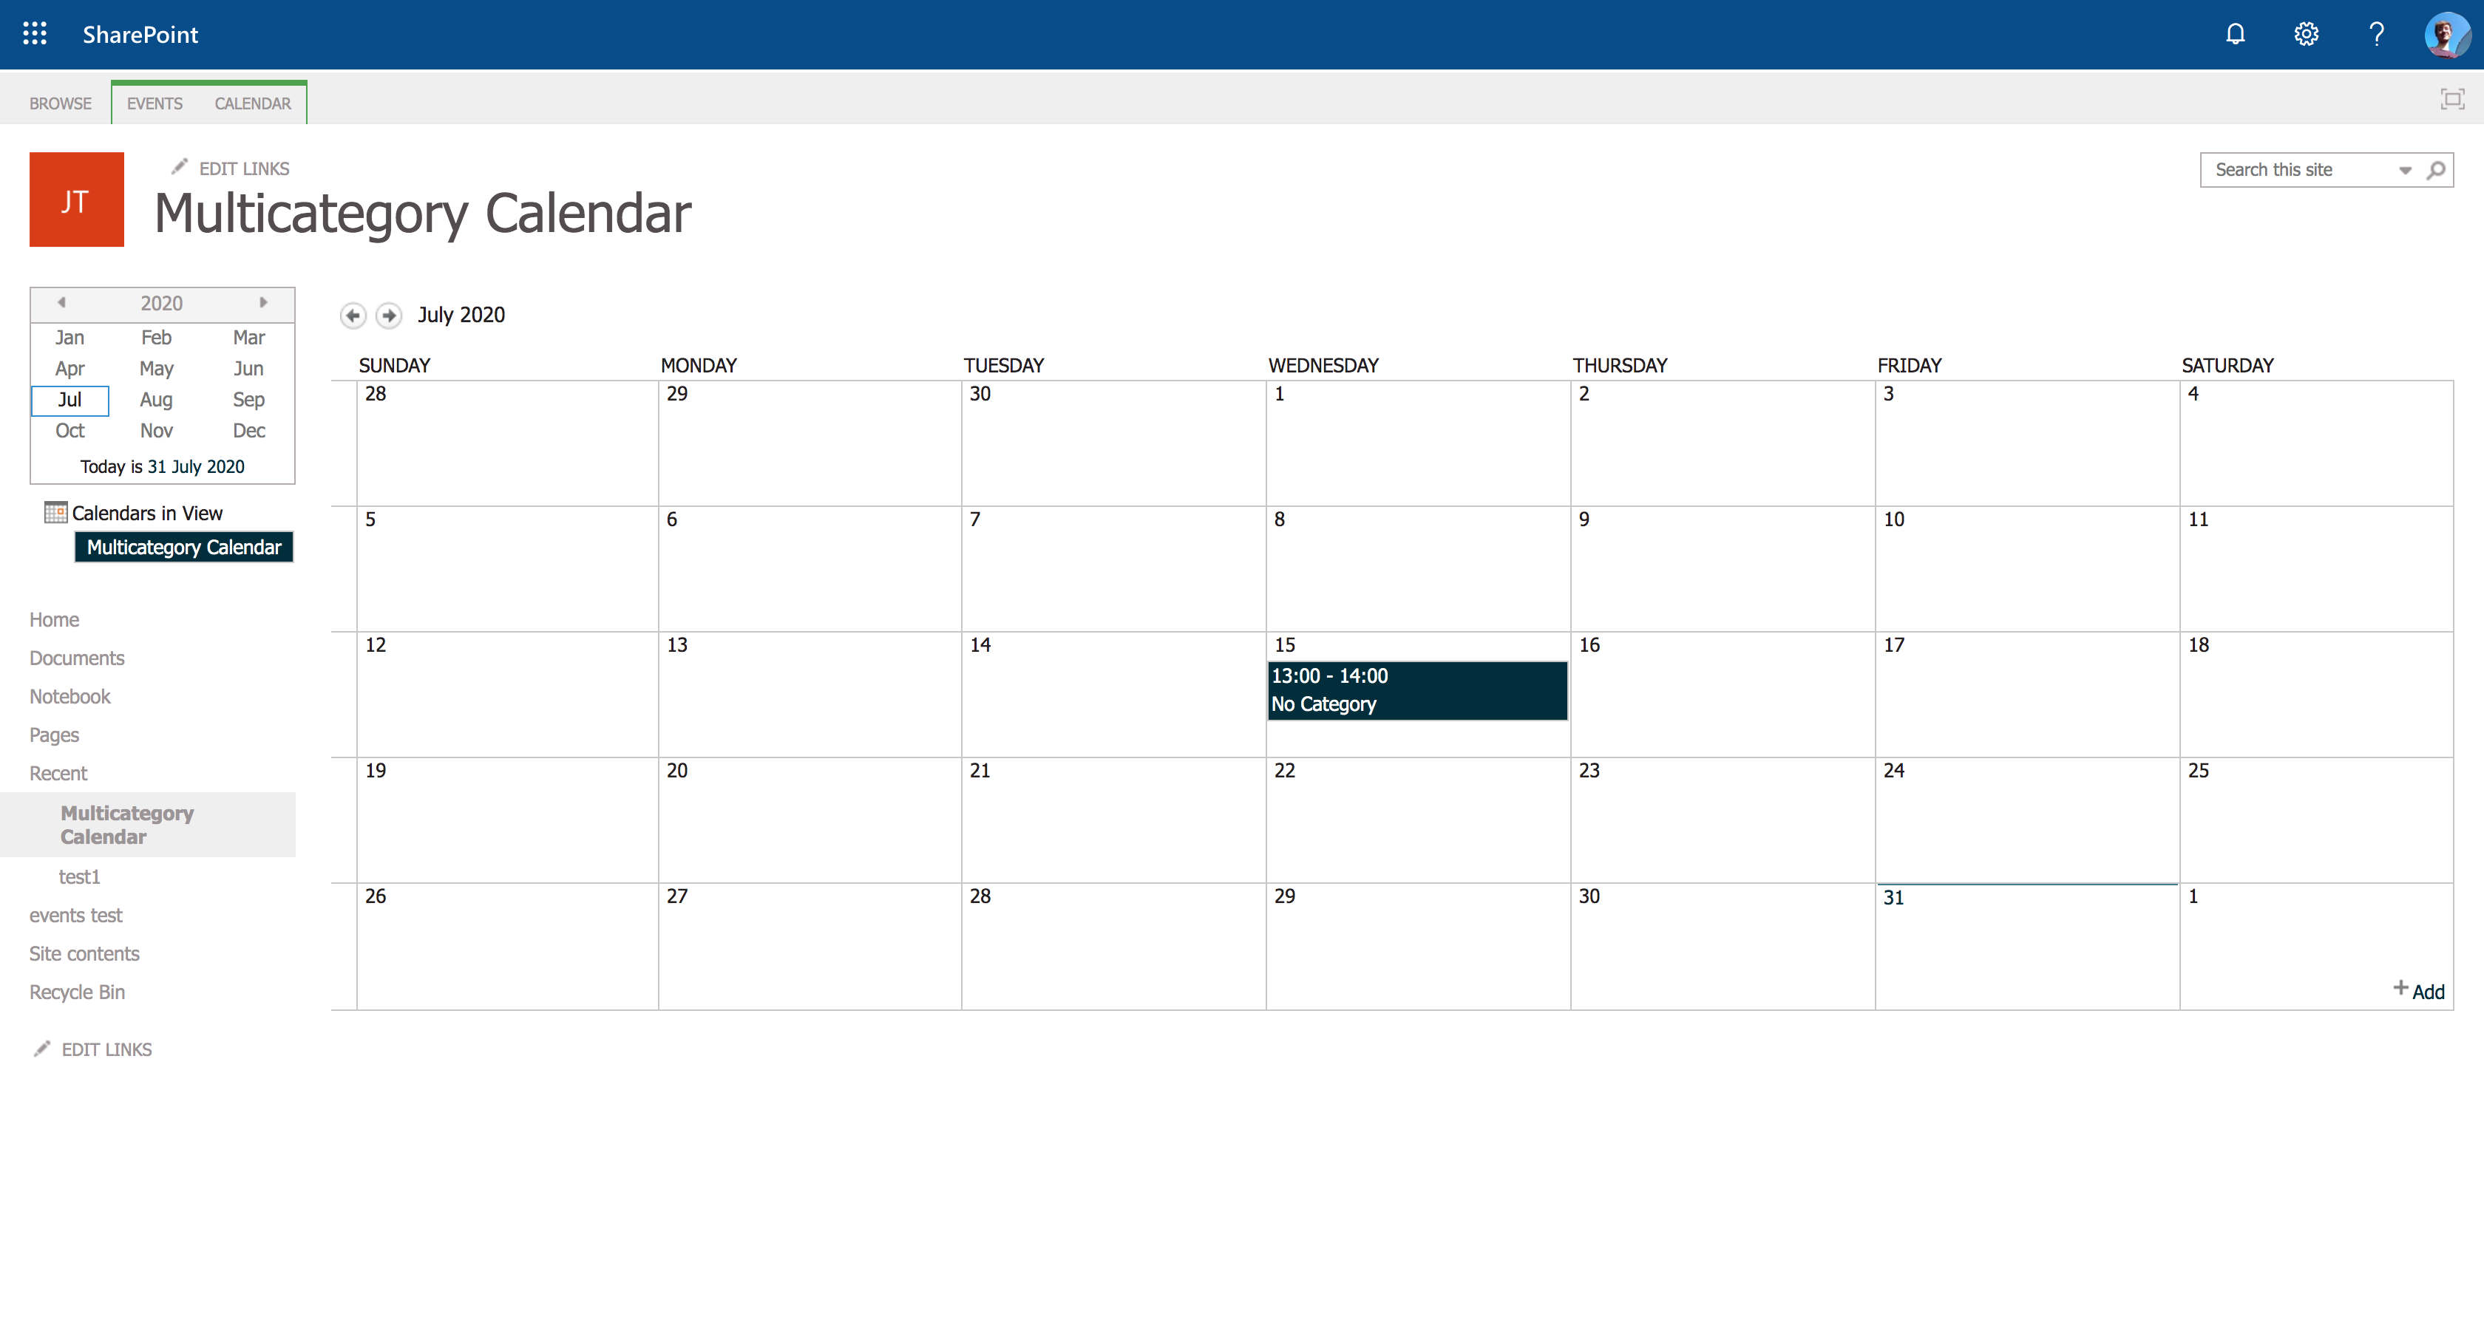Select the EVENTS tab in ribbon

pyautogui.click(x=154, y=103)
